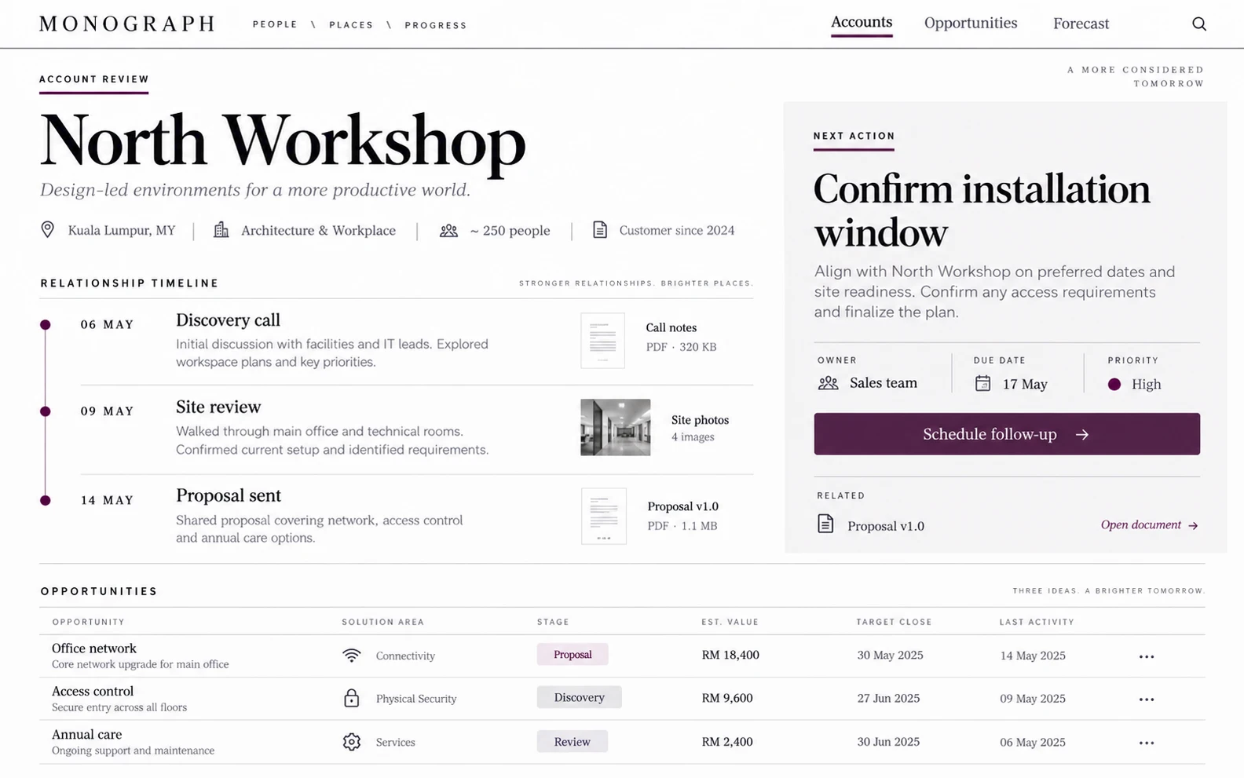Click the people icon beside ~ 250 people

tap(448, 230)
